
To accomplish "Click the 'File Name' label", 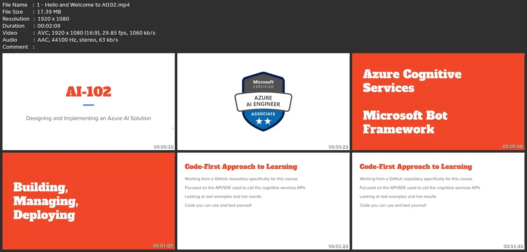I will (x=15, y=5).
